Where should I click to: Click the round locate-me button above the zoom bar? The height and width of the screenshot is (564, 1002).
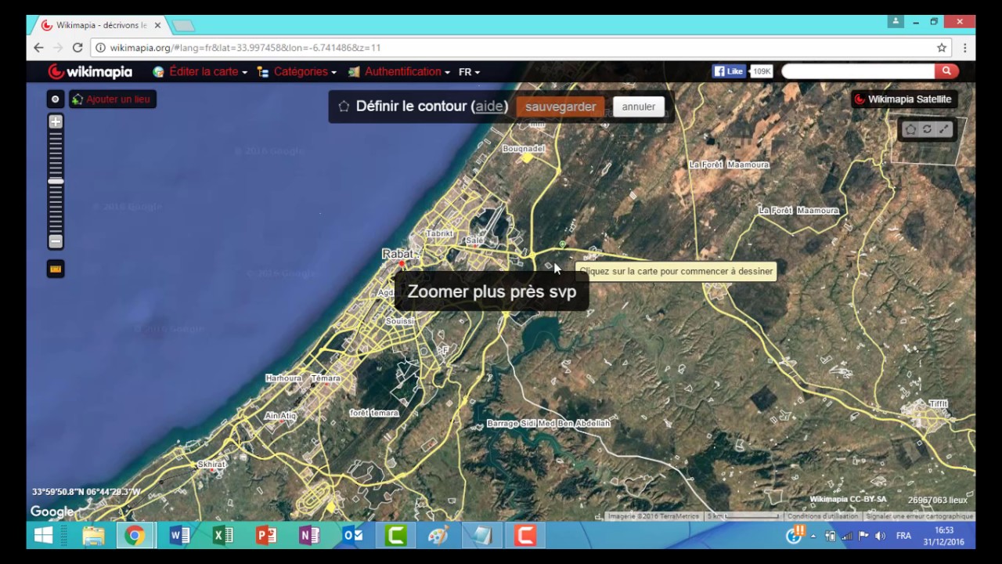pos(55,99)
